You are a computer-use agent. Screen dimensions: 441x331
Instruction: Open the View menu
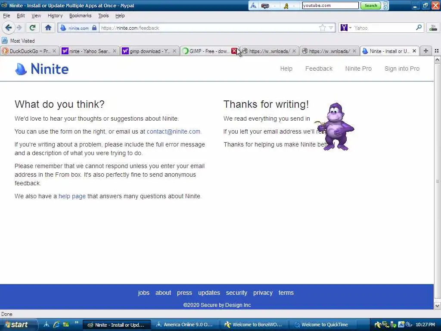click(36, 16)
